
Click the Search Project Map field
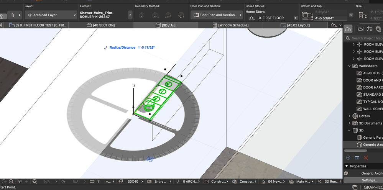[x=364, y=38]
